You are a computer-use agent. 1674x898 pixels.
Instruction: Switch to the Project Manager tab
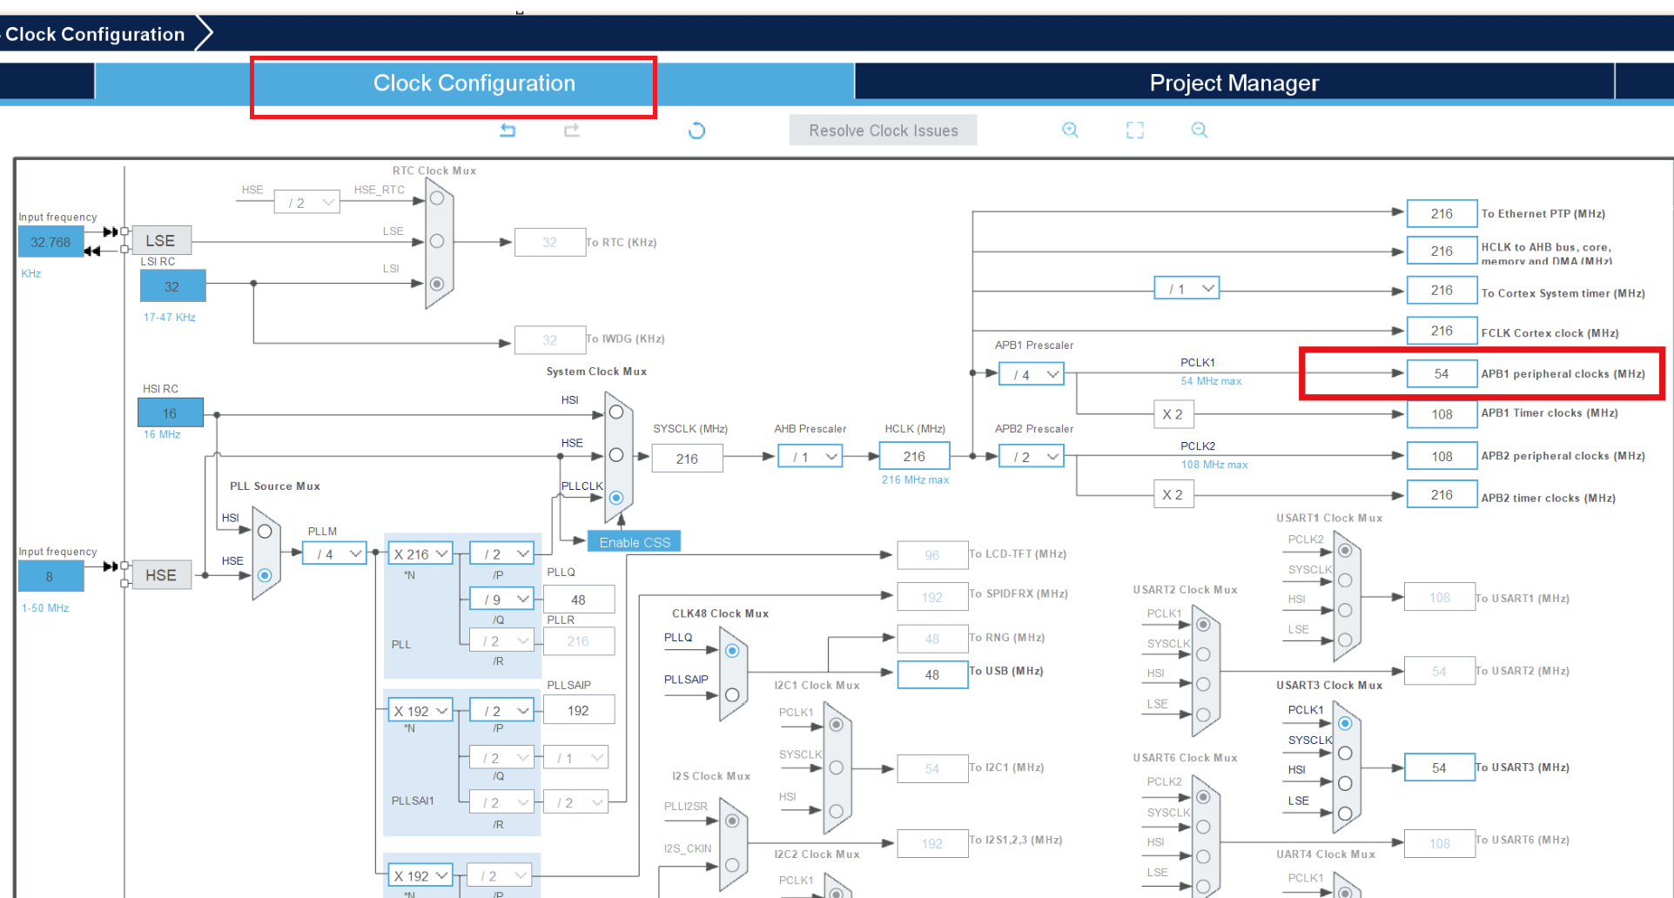1234,83
